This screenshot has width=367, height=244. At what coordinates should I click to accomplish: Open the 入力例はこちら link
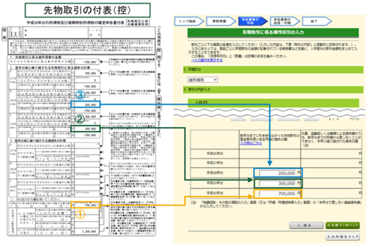pos(251,143)
